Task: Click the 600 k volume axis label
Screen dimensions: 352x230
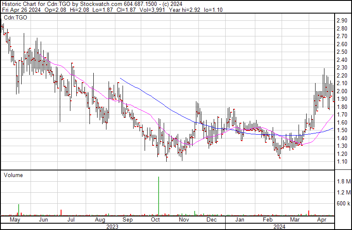Action: (344, 203)
